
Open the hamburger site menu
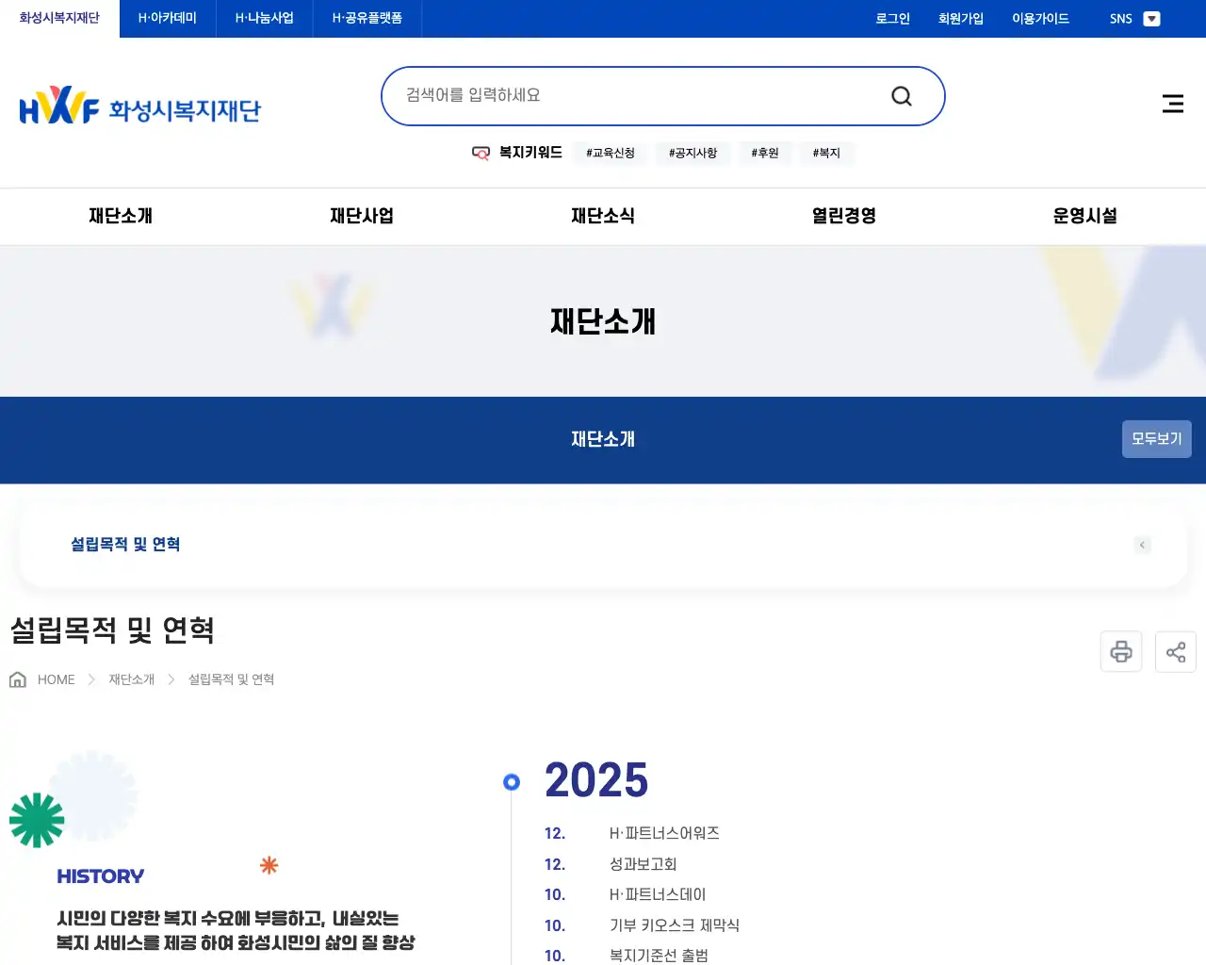coord(1172,104)
